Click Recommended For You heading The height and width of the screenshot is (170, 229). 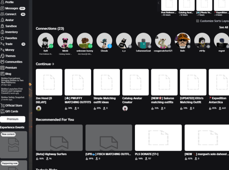point(55,119)
